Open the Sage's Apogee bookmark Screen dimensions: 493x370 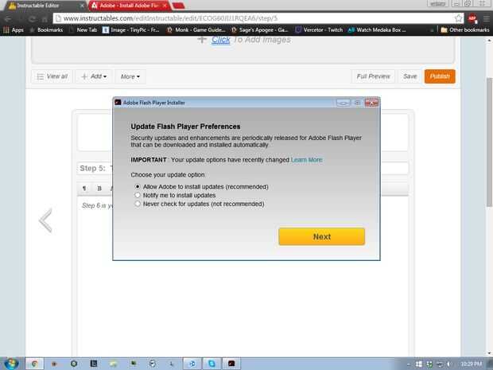pyautogui.click(x=260, y=30)
